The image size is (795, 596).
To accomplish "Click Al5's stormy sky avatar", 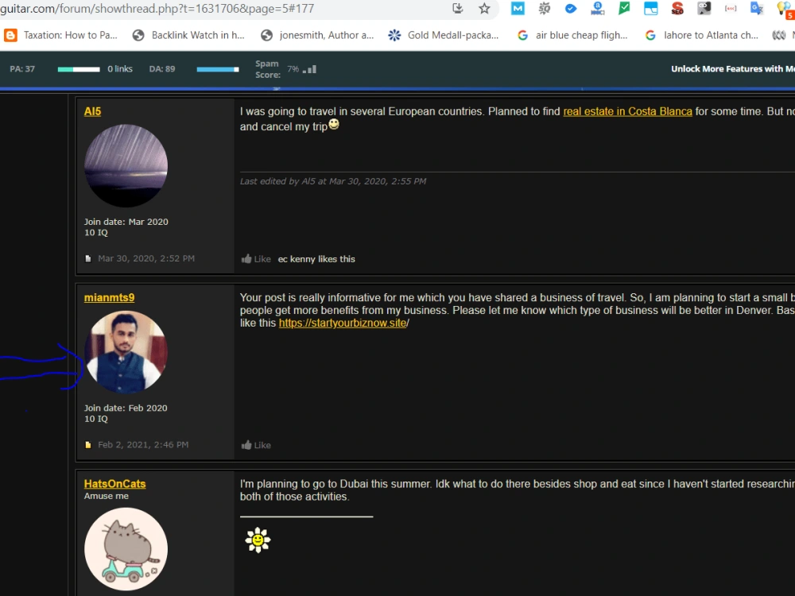I will [x=126, y=166].
